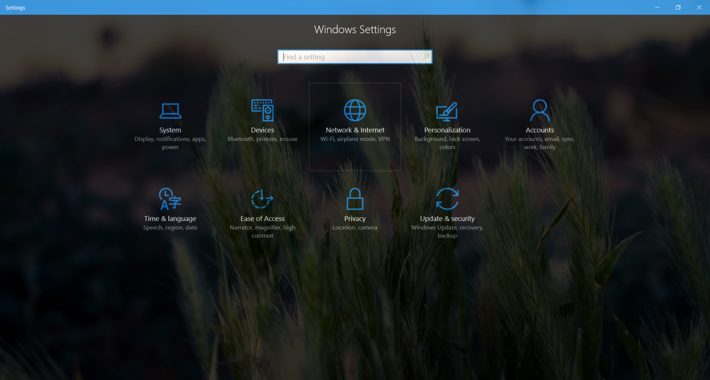Click 'Location, camera' description
710x380 pixels.
point(355,228)
